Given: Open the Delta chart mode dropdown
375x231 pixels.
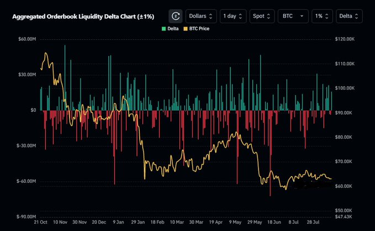Looking at the screenshot, I should (x=349, y=16).
